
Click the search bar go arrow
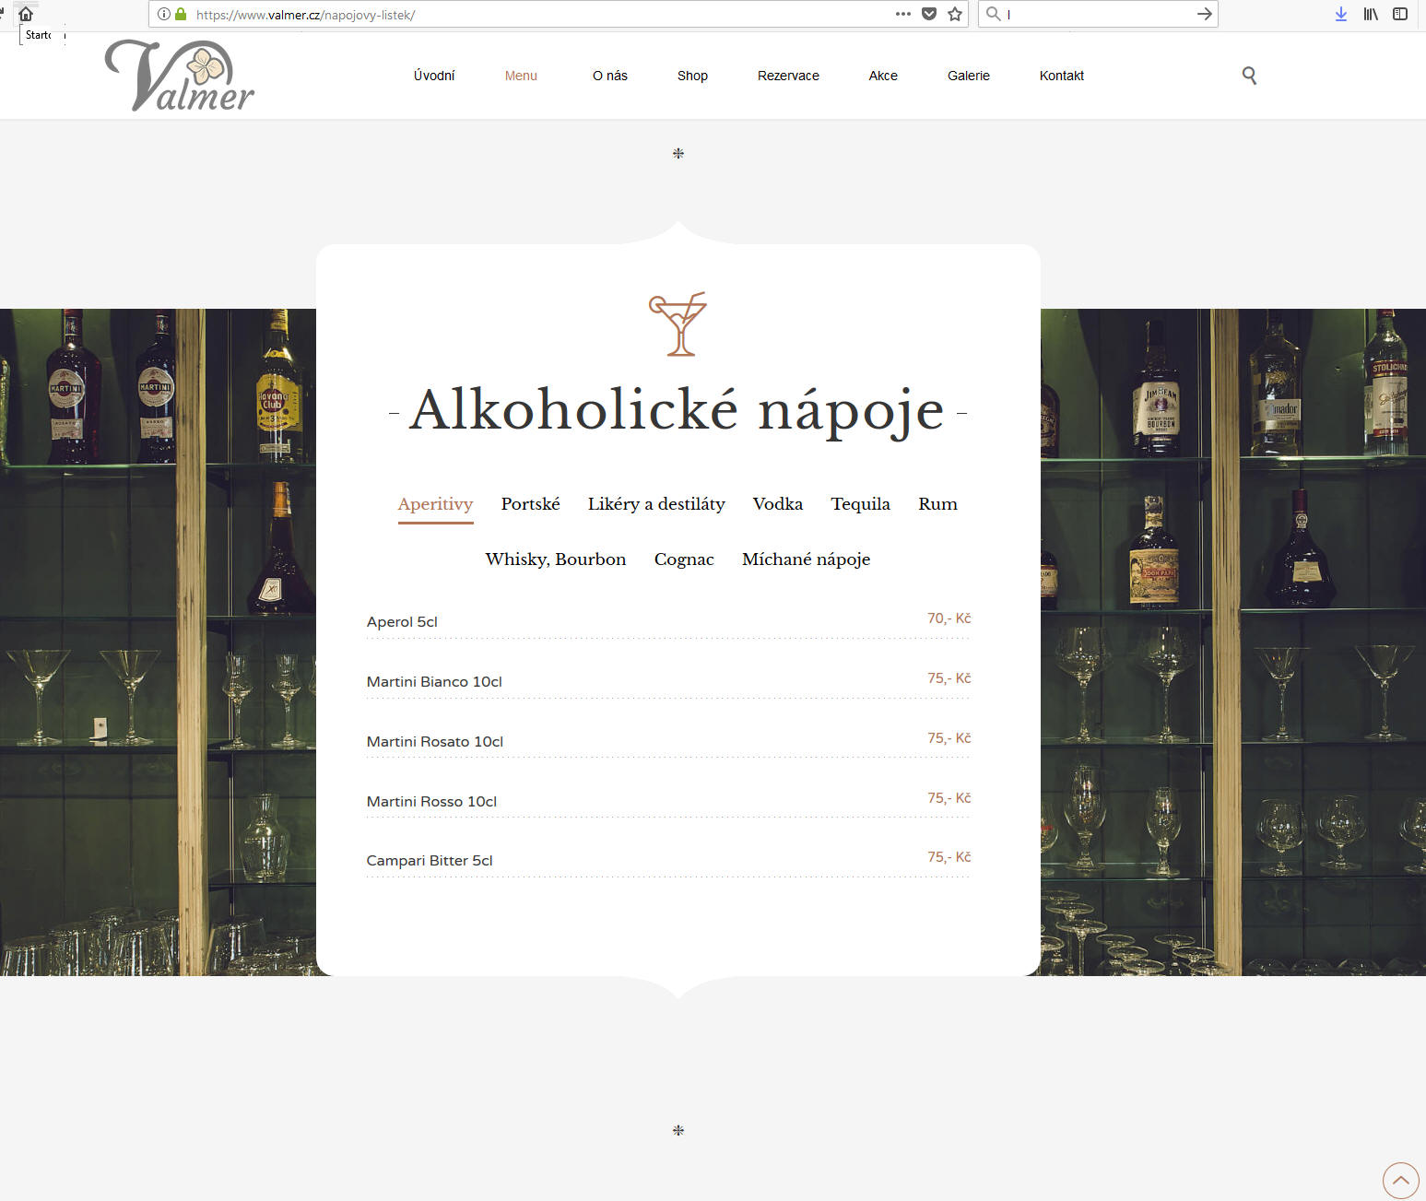pyautogui.click(x=1204, y=14)
